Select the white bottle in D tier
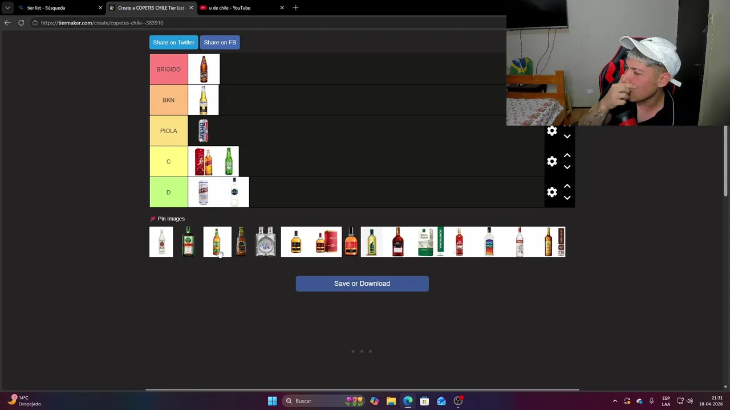The height and width of the screenshot is (410, 730). (234, 192)
